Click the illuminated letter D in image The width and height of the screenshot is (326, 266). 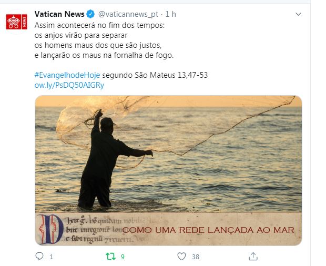[51, 229]
